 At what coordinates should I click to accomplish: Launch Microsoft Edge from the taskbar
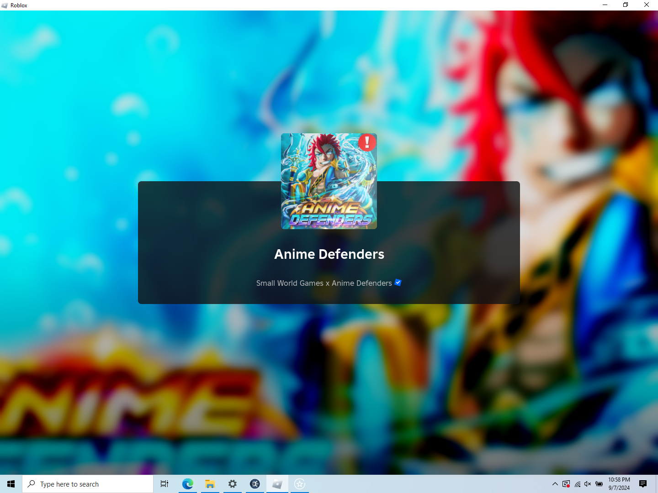(x=187, y=484)
